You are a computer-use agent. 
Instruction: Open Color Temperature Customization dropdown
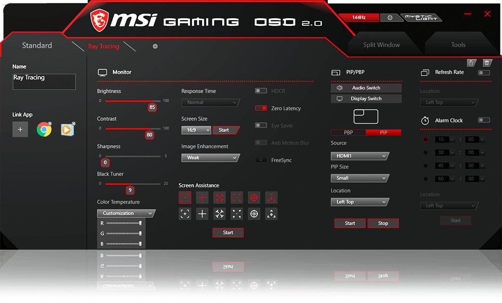(x=126, y=213)
